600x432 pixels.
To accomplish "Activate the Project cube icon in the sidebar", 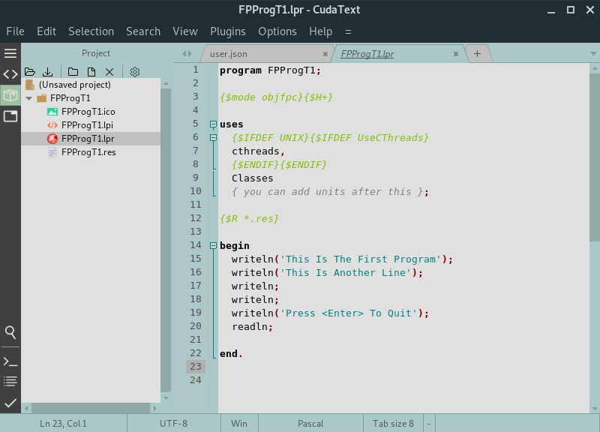I will [10, 95].
